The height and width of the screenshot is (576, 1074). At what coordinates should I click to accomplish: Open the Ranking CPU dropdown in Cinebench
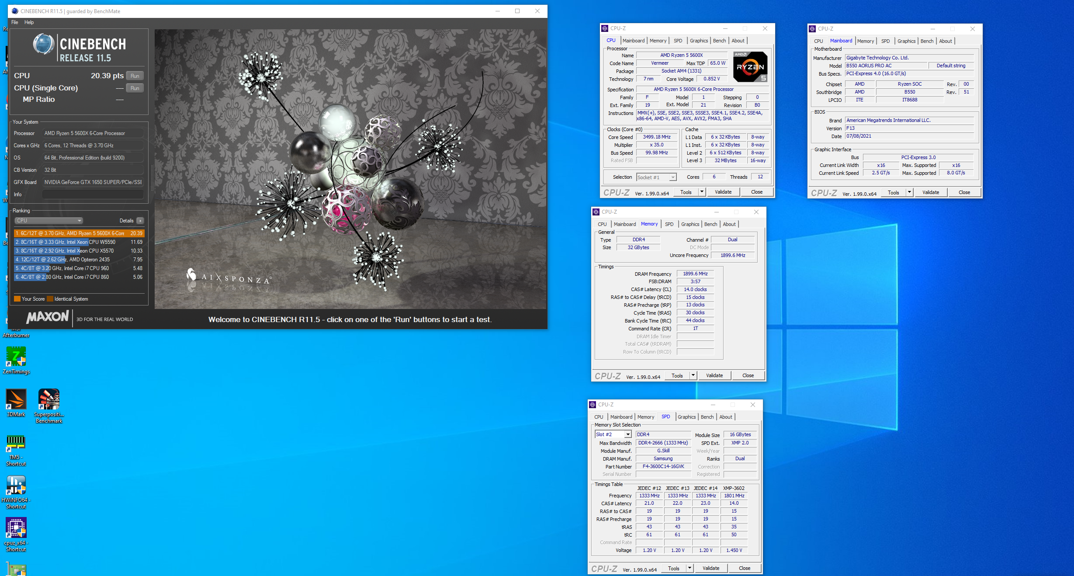coord(49,221)
